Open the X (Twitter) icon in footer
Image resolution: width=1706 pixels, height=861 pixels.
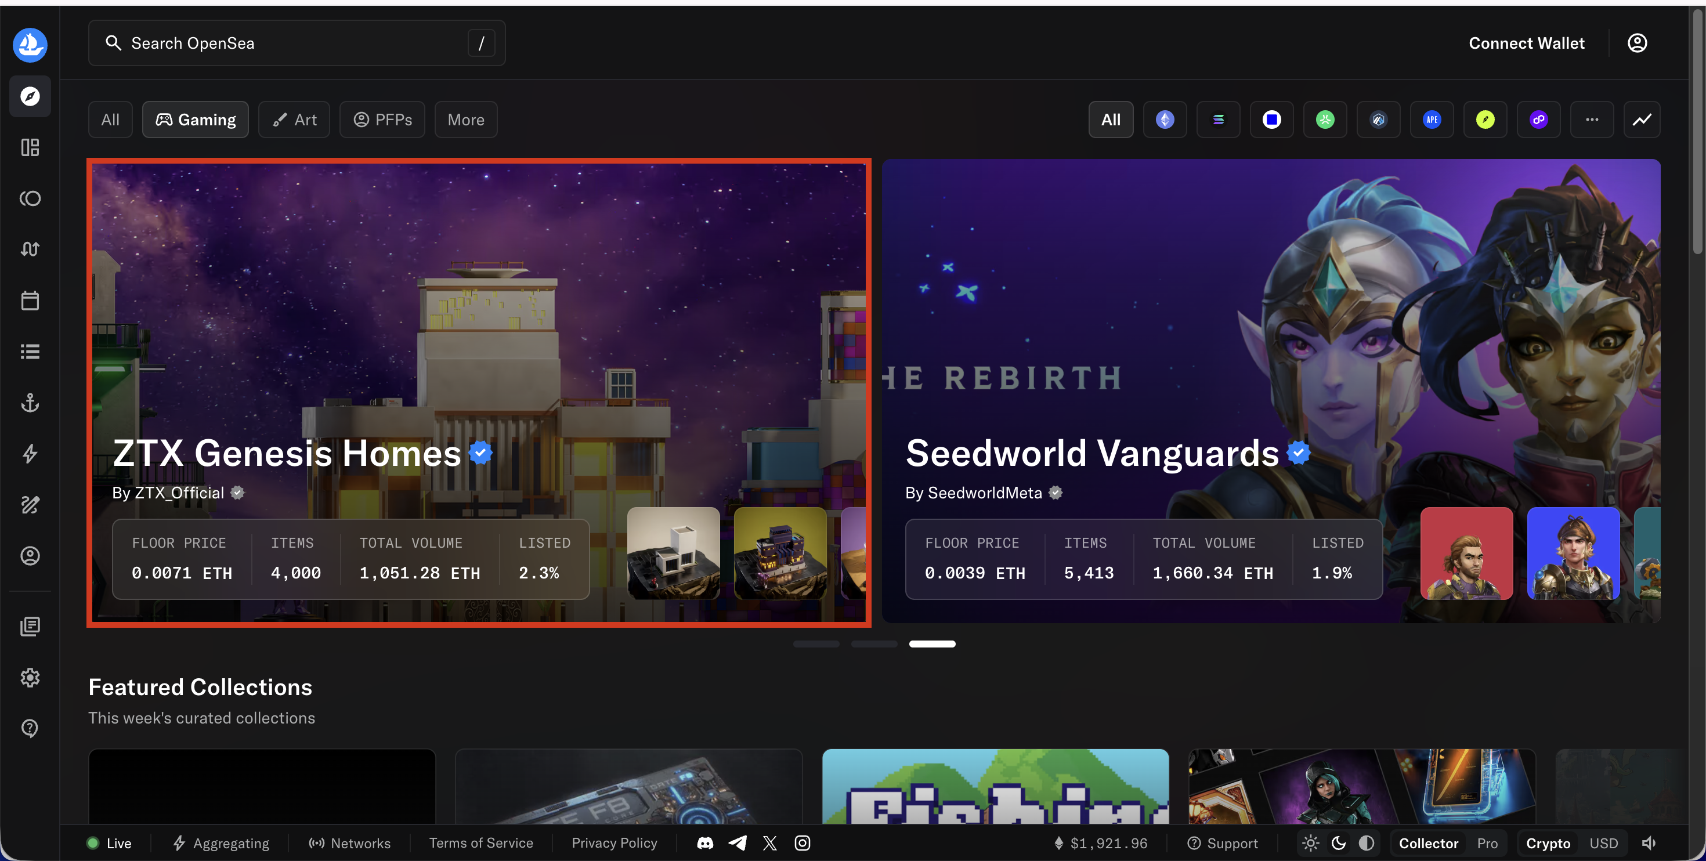click(769, 842)
